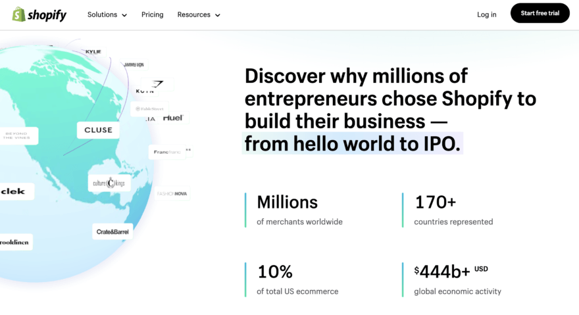This screenshot has width=579, height=315.
Task: Click the Fashion Nova logo
Action: 172,194
